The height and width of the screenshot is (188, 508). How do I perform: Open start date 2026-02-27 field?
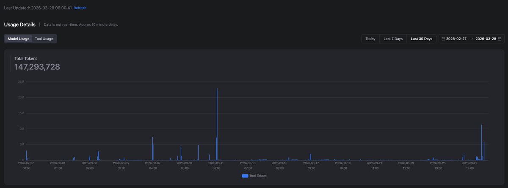[456, 38]
